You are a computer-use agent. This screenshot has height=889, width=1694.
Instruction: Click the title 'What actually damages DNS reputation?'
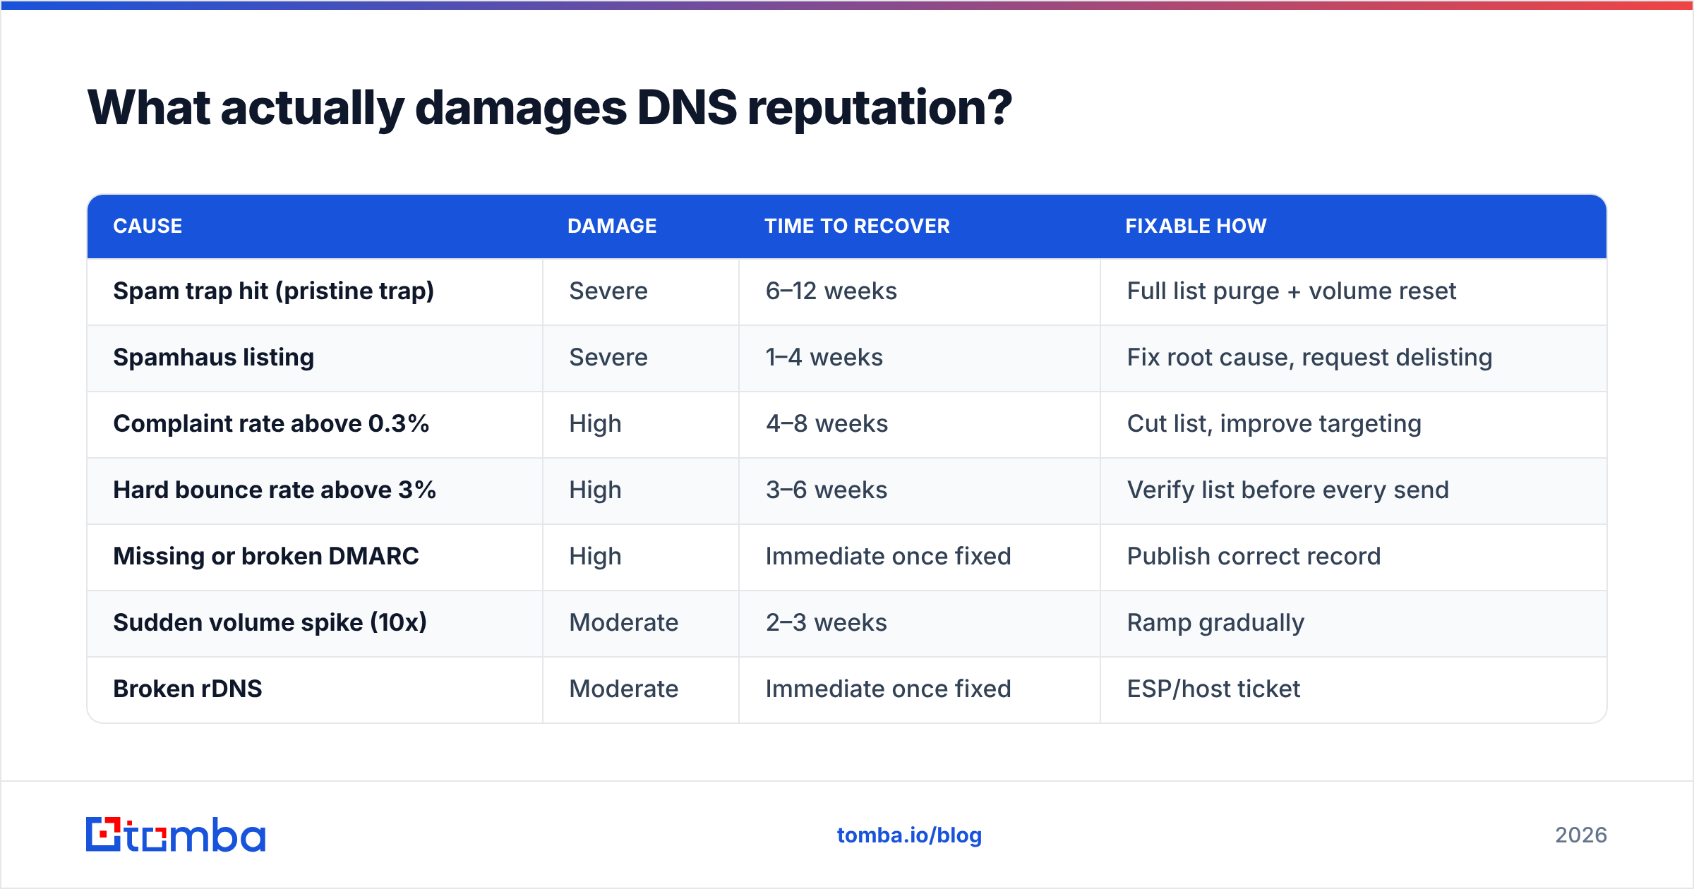[549, 108]
